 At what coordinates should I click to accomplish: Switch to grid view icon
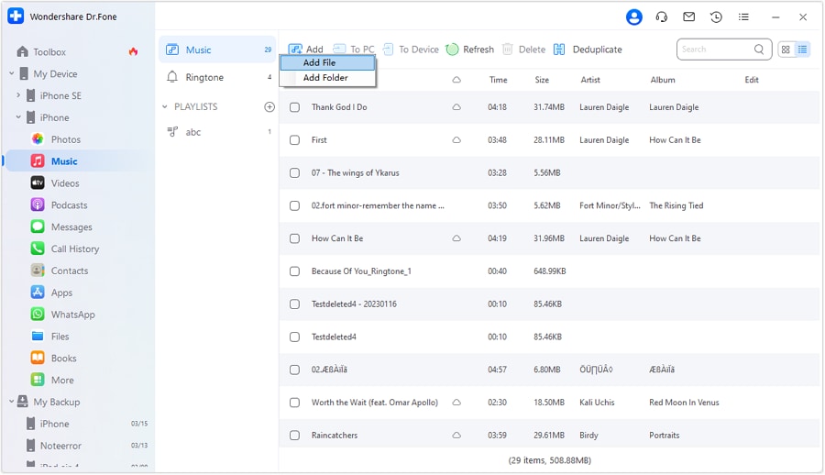coord(786,50)
